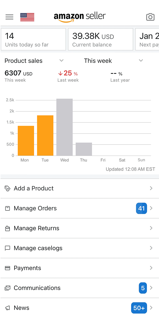Tap the Manage caselogs chat icon
This screenshot has width=159, height=329.
tap(8, 248)
